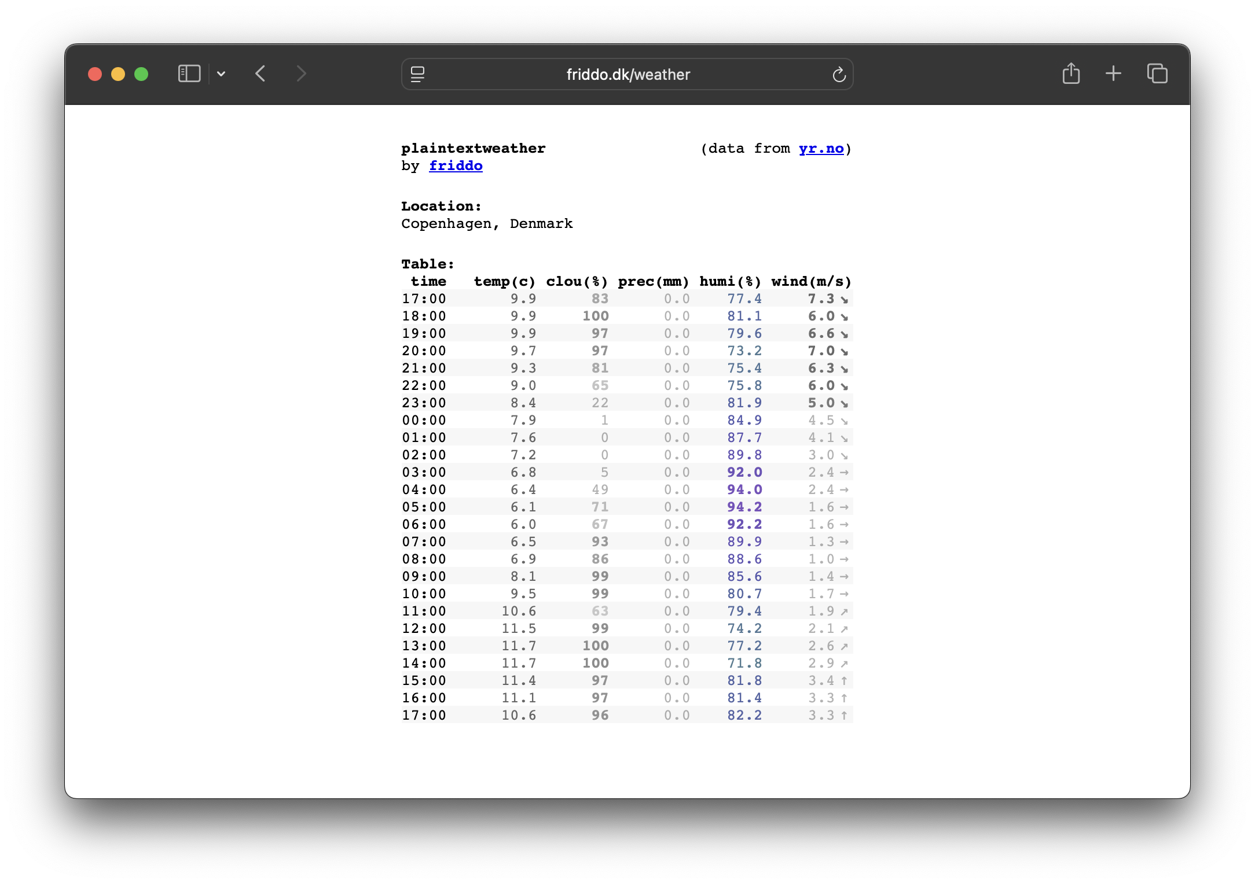Click the Copenhagen, Denmark location text
This screenshot has height=884, width=1255.
487,224
